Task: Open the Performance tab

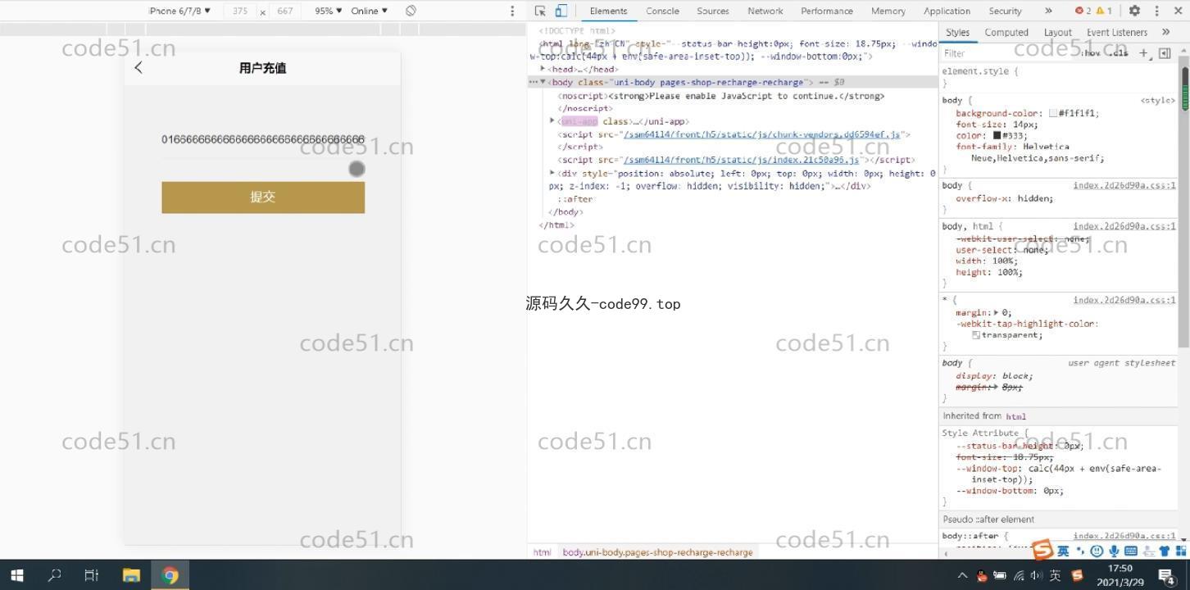Action: (827, 11)
